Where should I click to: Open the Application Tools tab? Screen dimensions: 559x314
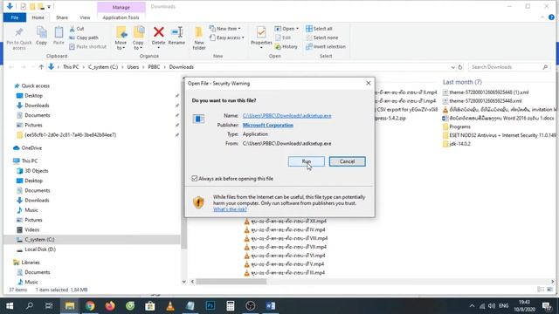(x=121, y=17)
